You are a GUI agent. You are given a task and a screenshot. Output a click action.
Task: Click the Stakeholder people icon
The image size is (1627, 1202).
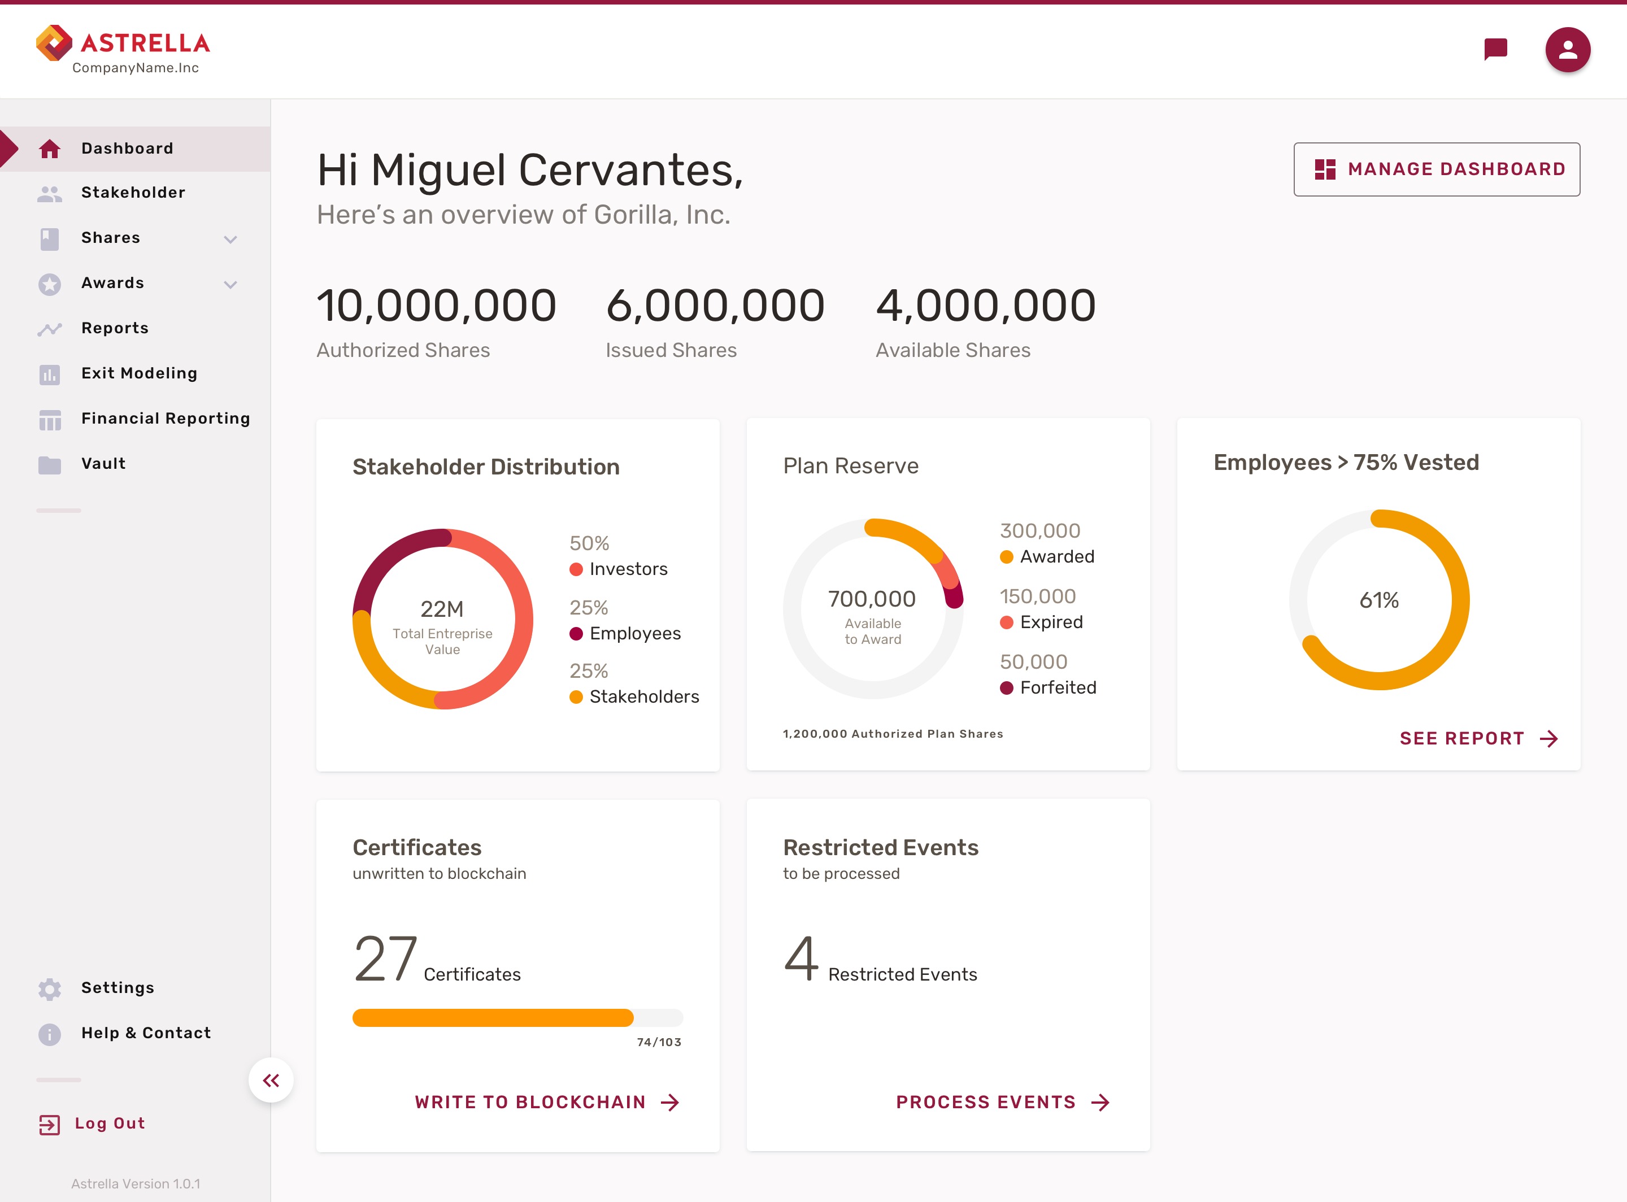tap(50, 194)
